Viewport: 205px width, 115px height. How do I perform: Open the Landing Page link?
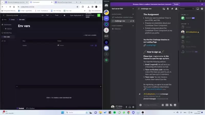coord(151,45)
